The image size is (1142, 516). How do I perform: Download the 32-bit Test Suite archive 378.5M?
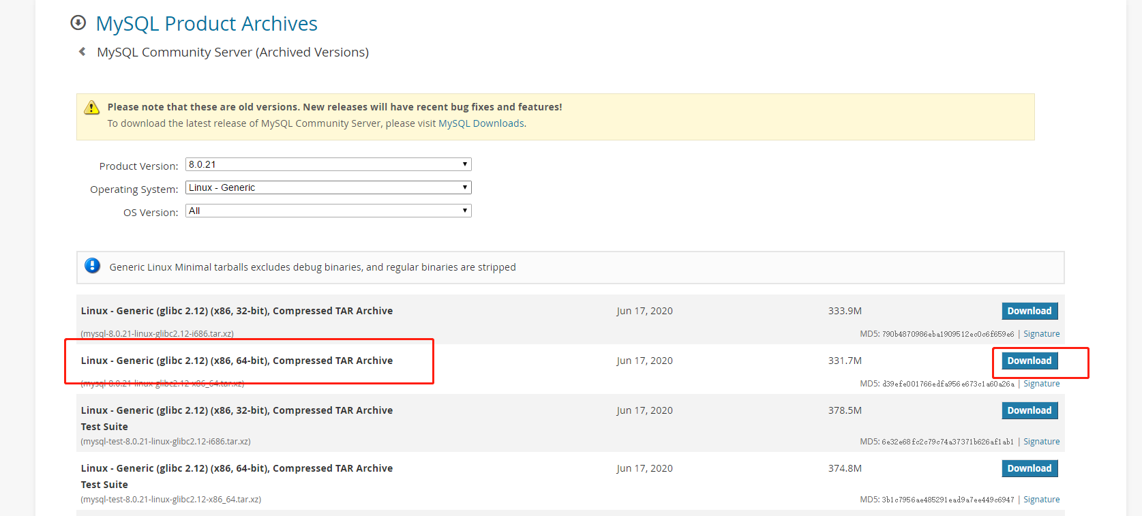pos(1030,410)
